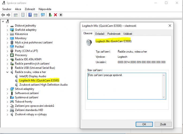Select the Softwarová zařízení tree item
This screenshot has height=134, width=183.
point(27,93)
